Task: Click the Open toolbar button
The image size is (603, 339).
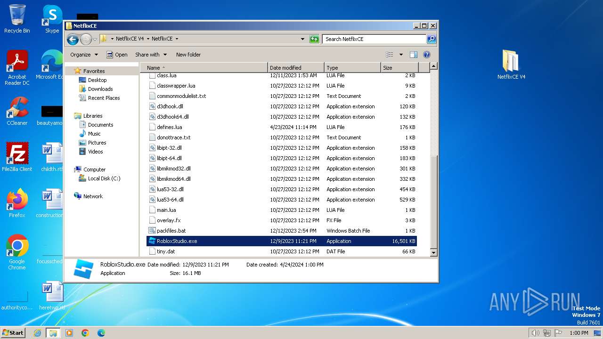Action: (x=117, y=55)
